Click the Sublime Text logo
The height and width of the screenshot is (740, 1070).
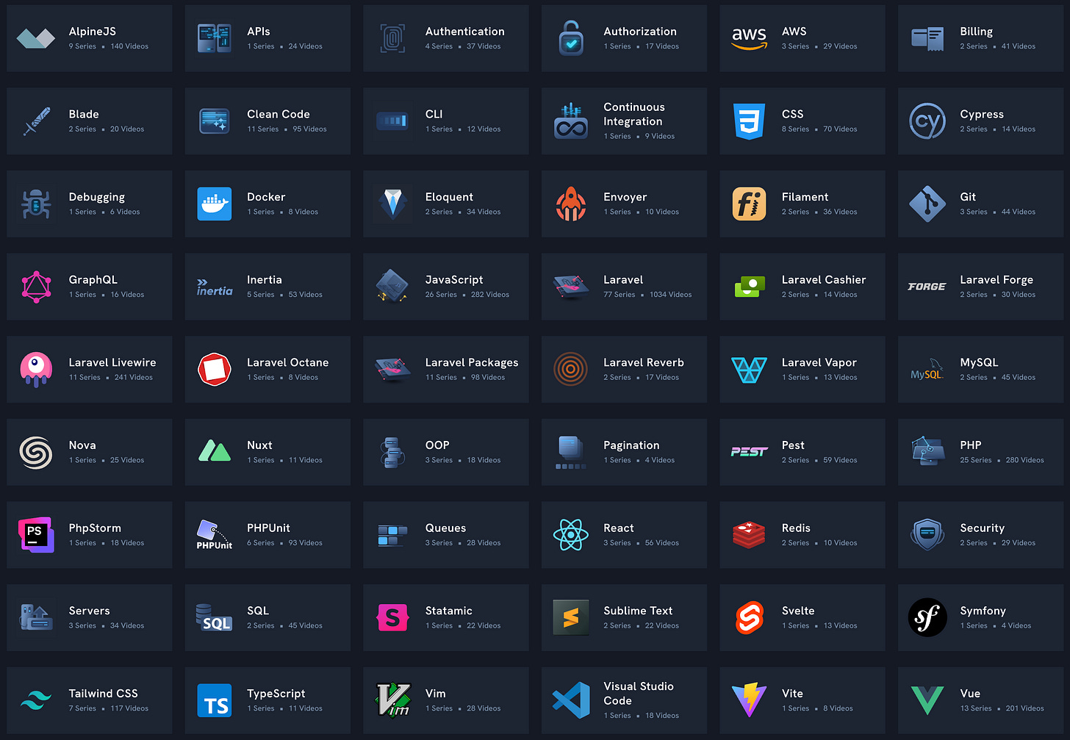pyautogui.click(x=571, y=618)
